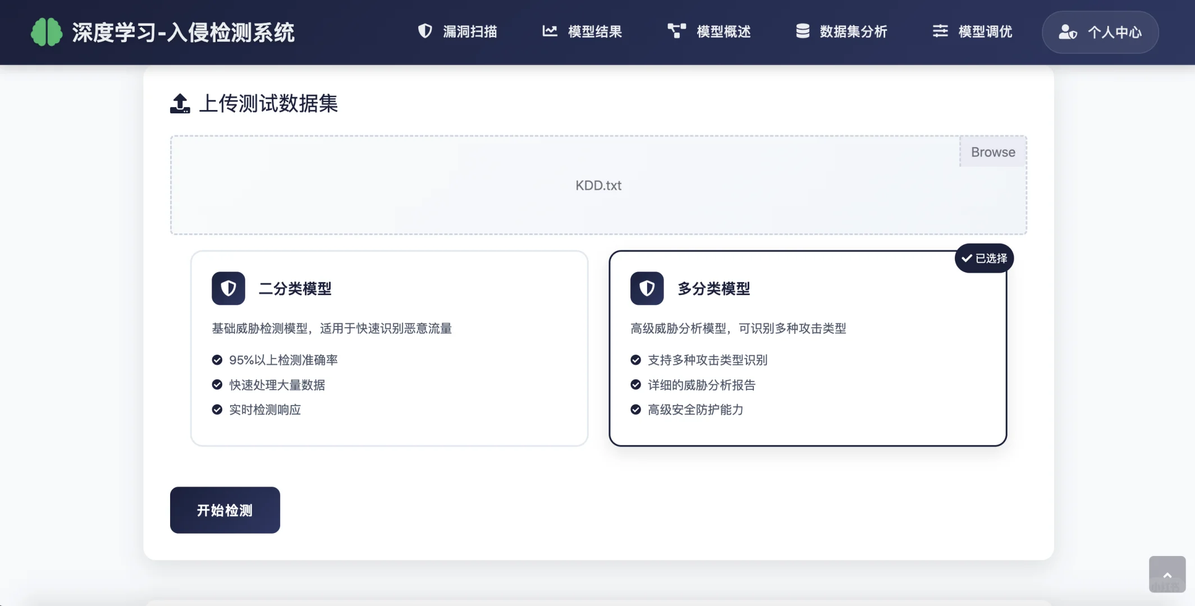Select the 二分类模型 card

(389, 348)
